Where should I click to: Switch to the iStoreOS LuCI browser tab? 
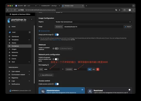click(x=26, y=6)
